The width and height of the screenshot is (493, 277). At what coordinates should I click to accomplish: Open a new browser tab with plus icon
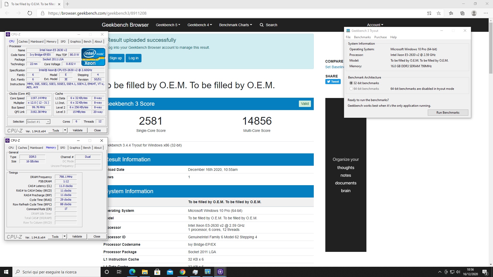[67, 4]
